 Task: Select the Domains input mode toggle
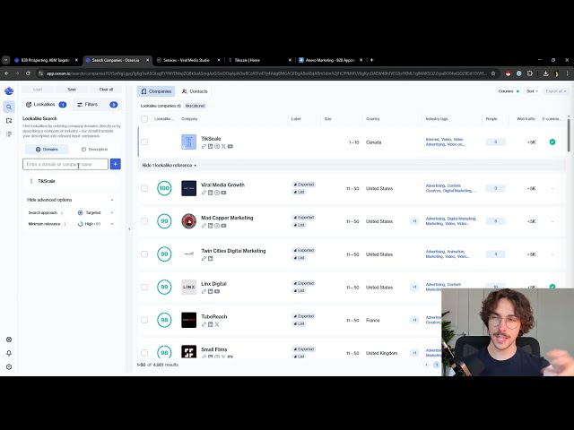pos(47,150)
